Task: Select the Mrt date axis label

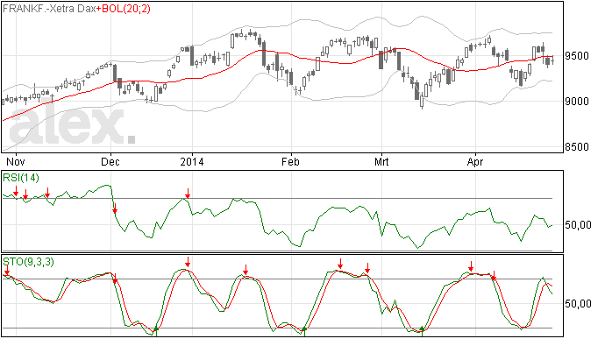Action: point(381,161)
